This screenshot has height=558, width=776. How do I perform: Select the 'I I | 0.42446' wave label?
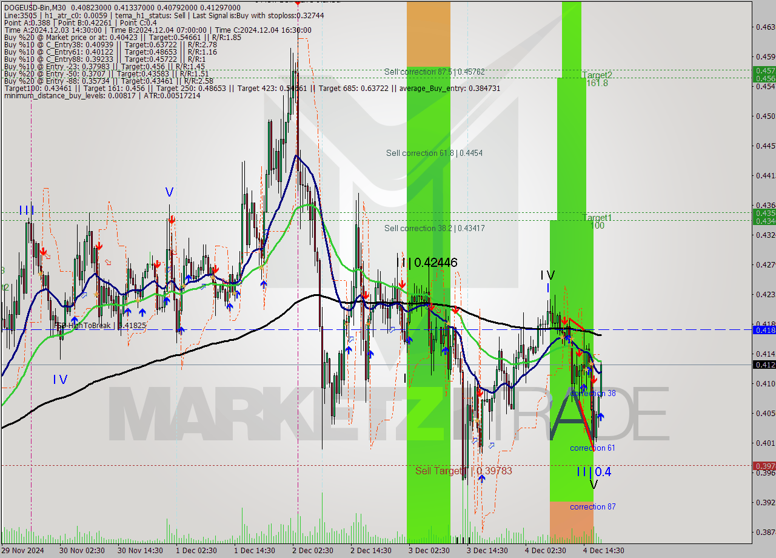427,262
